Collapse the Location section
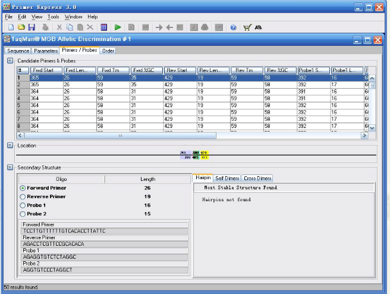 pos(10,145)
